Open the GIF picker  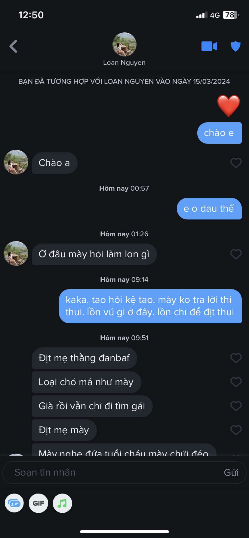[x=38, y=503]
